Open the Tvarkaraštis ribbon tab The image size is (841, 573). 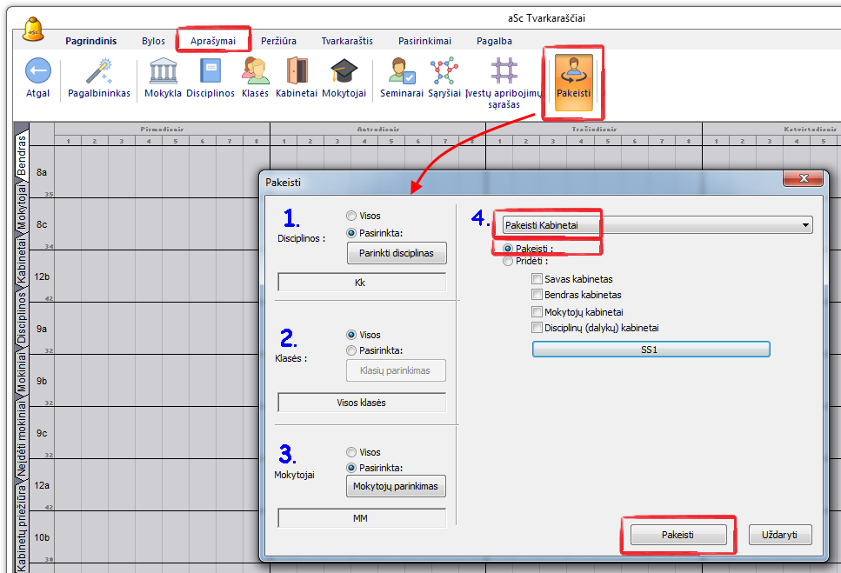[x=347, y=41]
